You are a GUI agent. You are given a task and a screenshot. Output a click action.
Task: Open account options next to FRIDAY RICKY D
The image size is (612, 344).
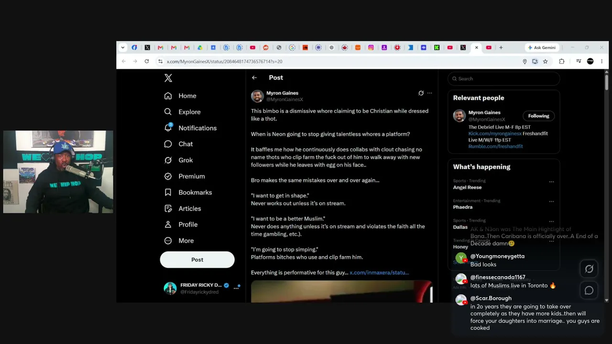(236, 288)
